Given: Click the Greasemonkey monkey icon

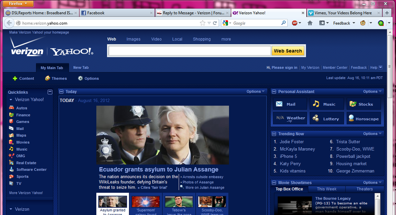Looking at the screenshot, I should pos(362,23).
